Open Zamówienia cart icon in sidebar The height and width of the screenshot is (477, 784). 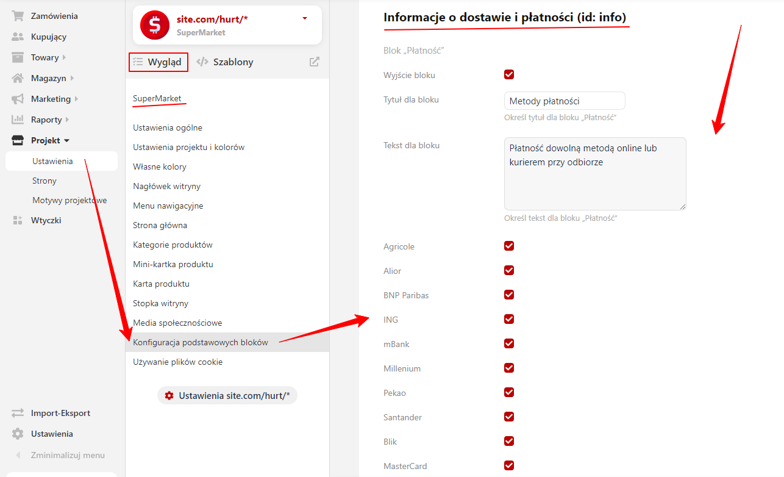pos(18,16)
